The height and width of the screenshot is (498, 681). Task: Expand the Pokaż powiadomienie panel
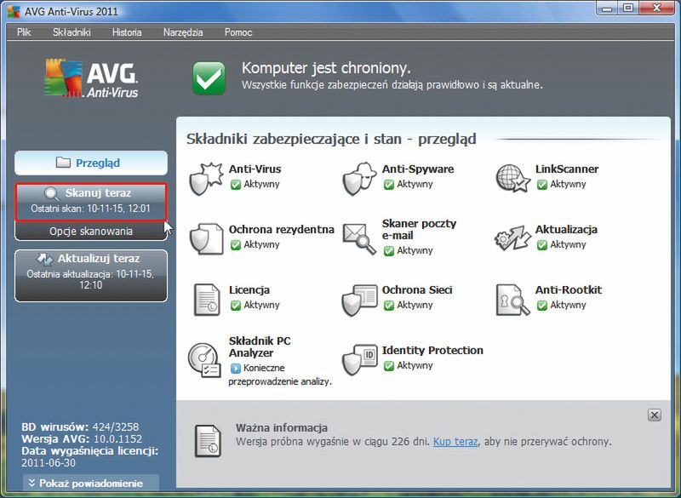point(90,481)
